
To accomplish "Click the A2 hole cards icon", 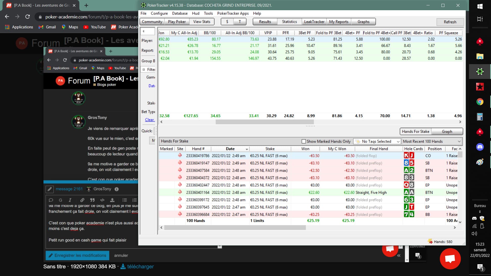I will [x=409, y=170].
